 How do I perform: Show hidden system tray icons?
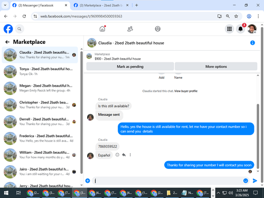point(218,193)
